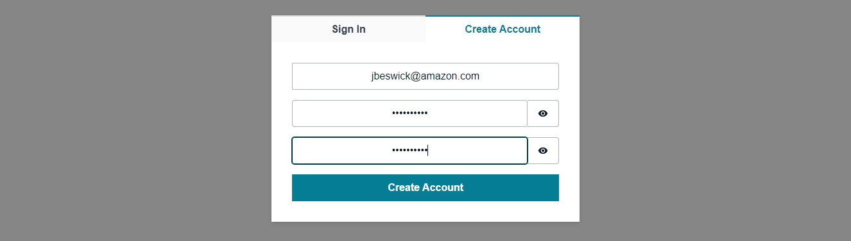The image size is (851, 241).
Task: Unmask the first password with the eye button
Action: click(x=543, y=113)
